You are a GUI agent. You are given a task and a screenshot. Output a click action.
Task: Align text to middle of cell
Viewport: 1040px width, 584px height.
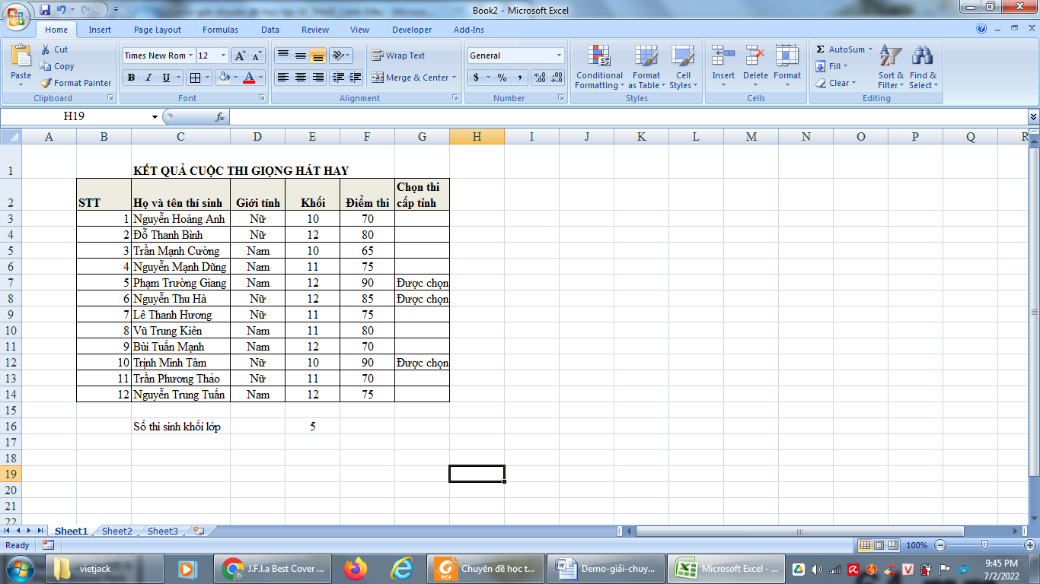click(x=300, y=56)
